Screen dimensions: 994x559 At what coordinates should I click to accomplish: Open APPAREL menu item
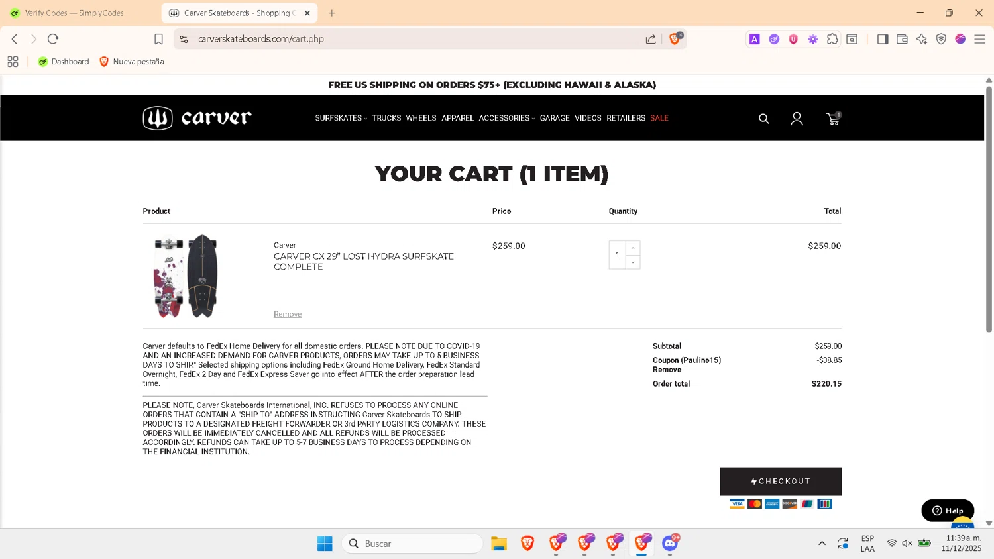coord(458,118)
